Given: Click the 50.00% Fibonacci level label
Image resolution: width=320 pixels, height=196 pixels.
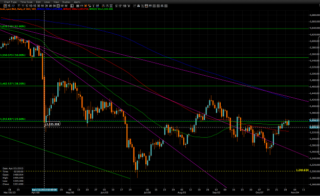Looking at the screenshot, I should (x=13, y=55).
